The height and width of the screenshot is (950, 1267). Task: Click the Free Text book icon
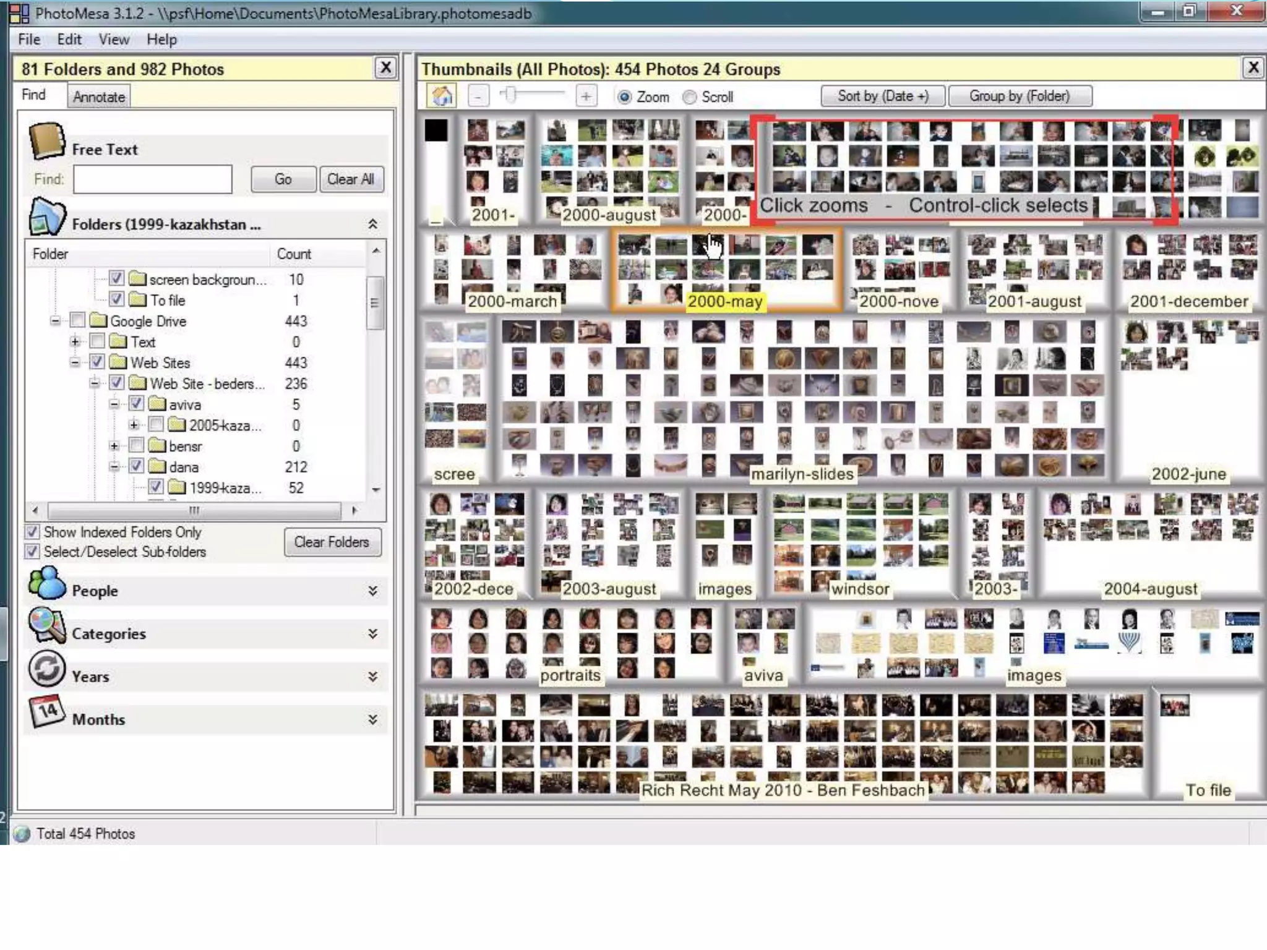pyautogui.click(x=47, y=141)
